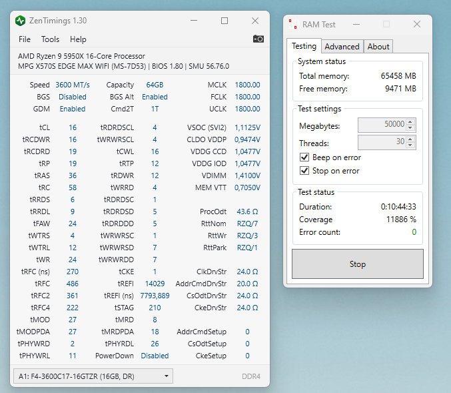Open the Help menu in ZenTimings

(78, 39)
